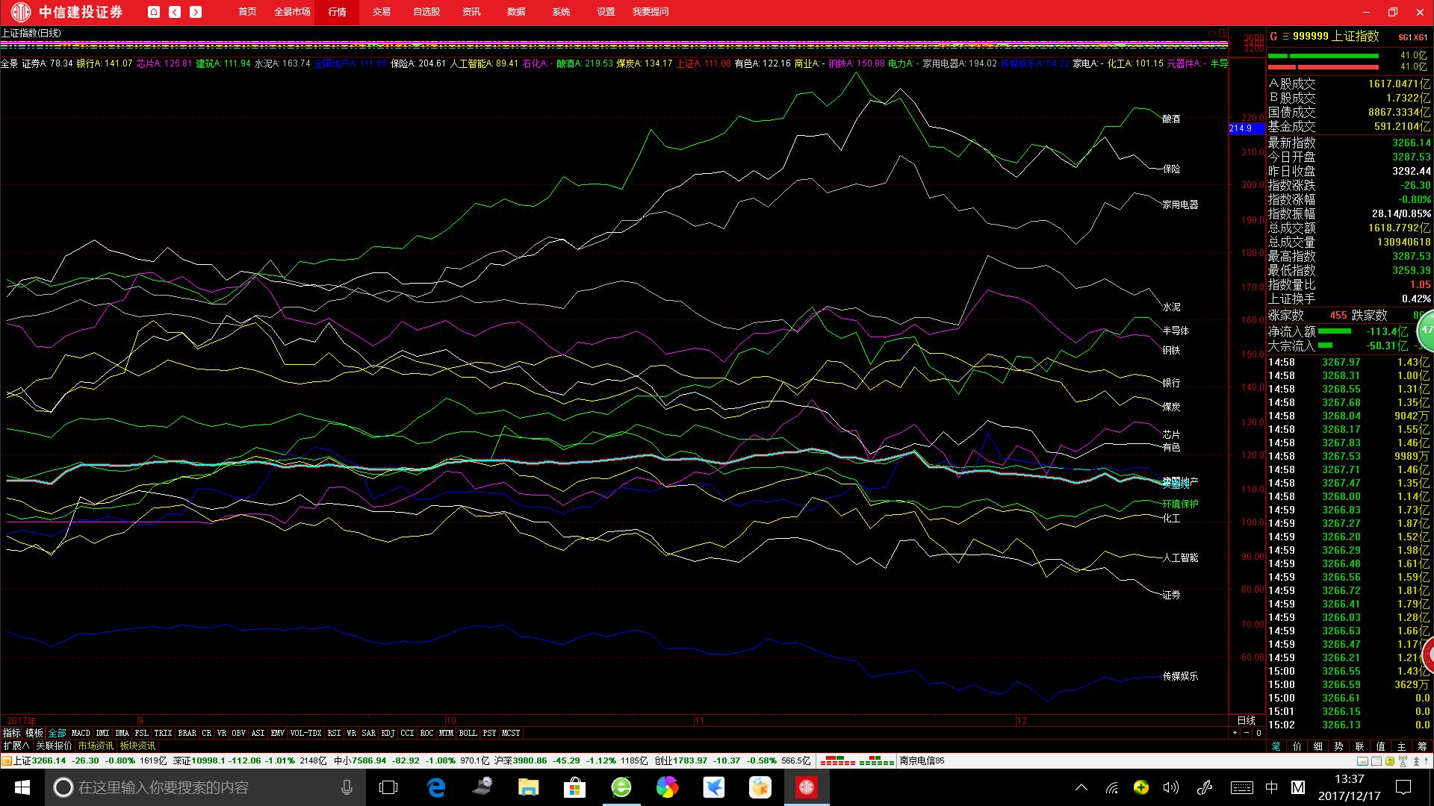Screen dimensions: 1434x806
Task: Open the 全景市场 menu
Action: [x=292, y=12]
